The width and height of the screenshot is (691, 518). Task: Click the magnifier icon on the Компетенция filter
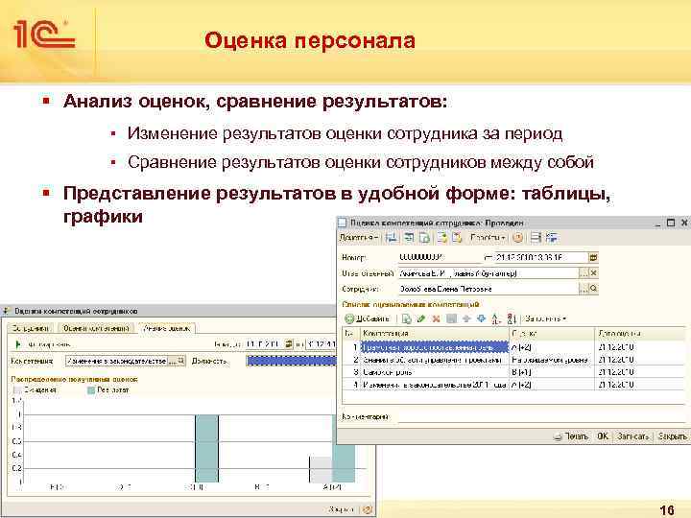[181, 362]
